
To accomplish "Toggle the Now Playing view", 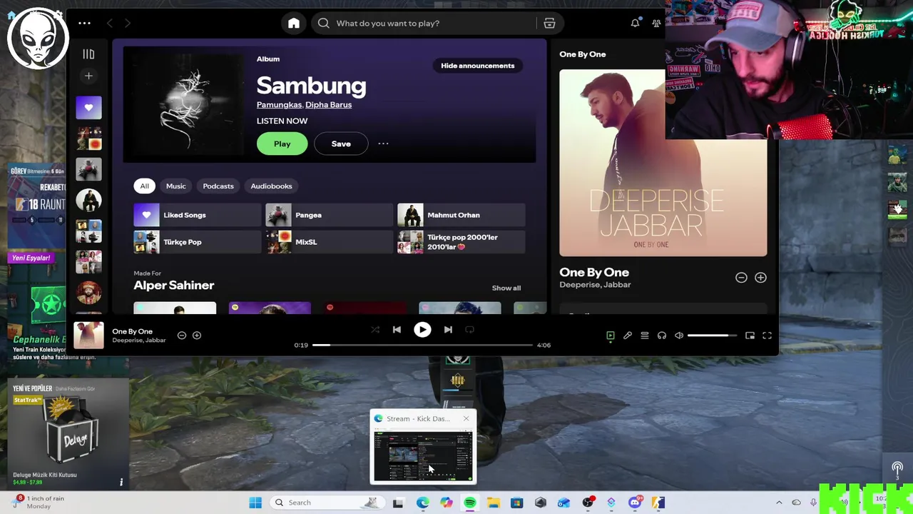I will (x=611, y=336).
